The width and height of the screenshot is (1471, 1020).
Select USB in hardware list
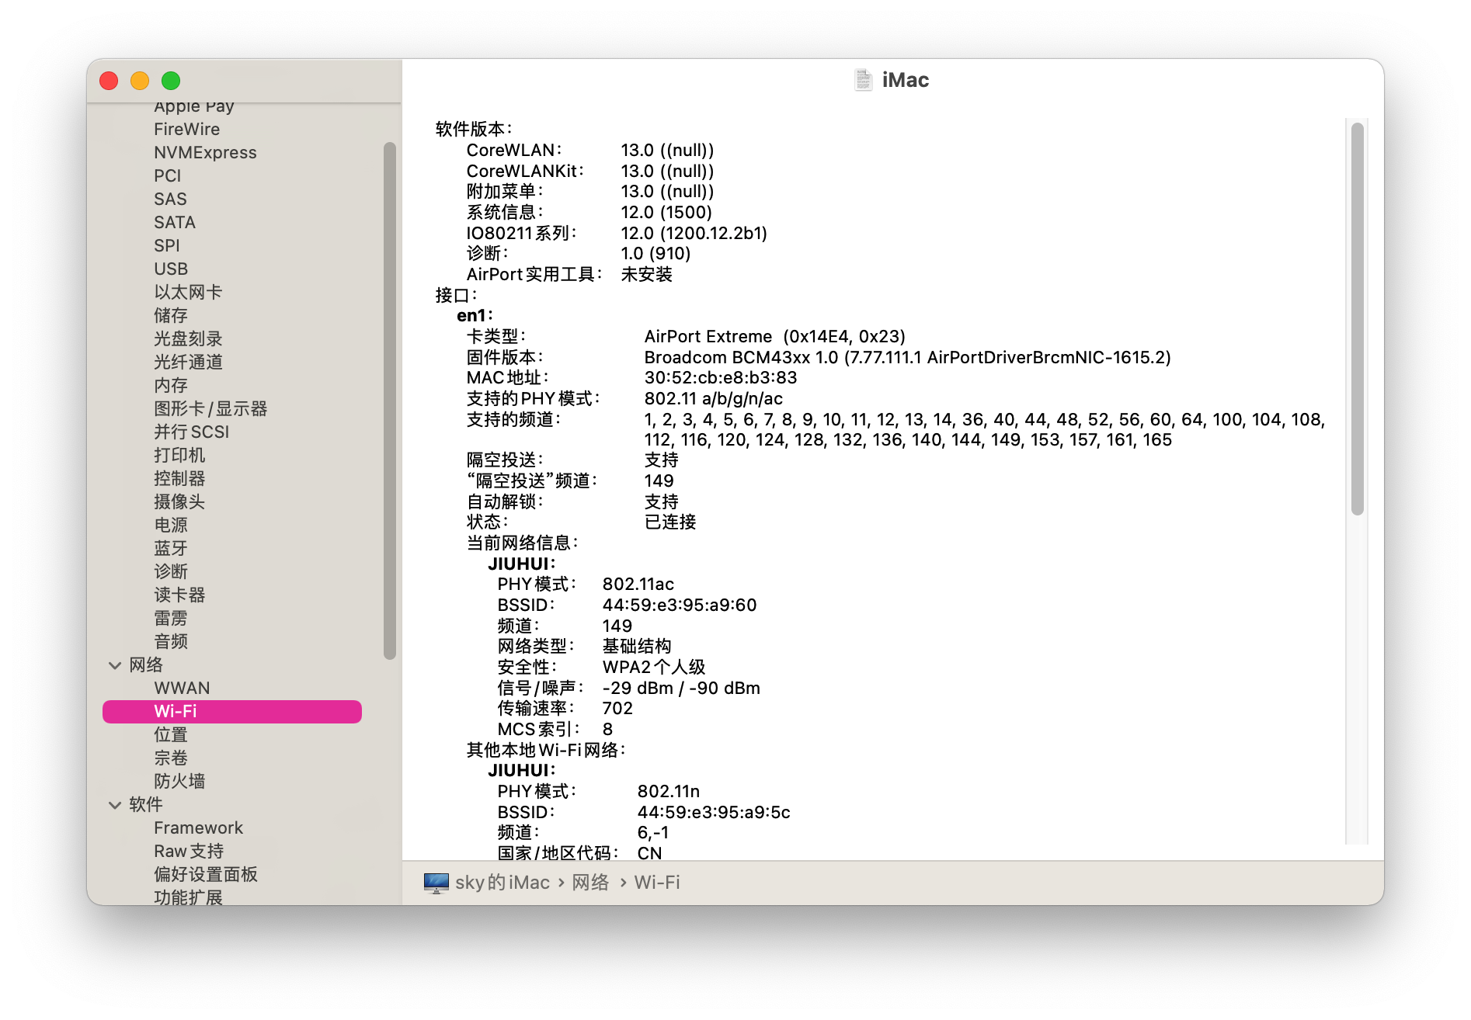(171, 269)
